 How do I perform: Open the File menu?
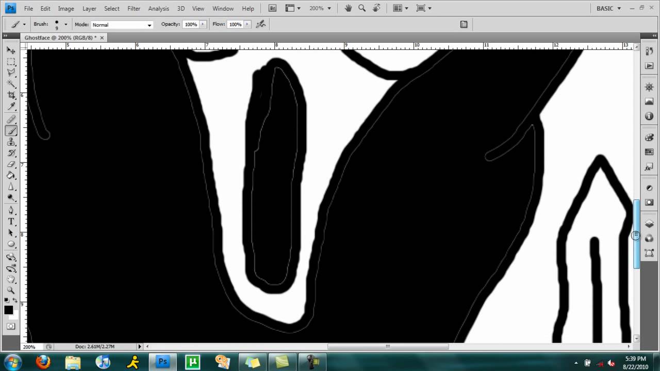click(x=28, y=9)
